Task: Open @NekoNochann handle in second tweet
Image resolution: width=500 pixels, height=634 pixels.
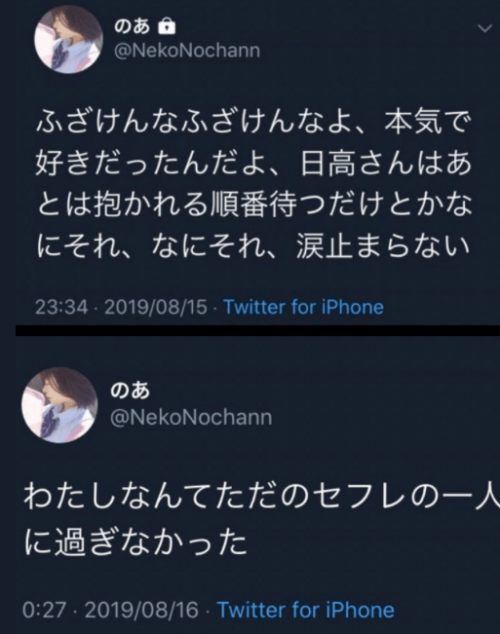Action: 191,417
